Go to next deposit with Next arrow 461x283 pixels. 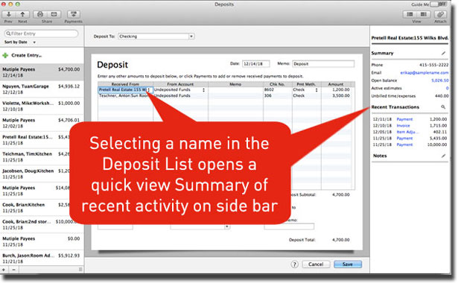tap(22, 14)
